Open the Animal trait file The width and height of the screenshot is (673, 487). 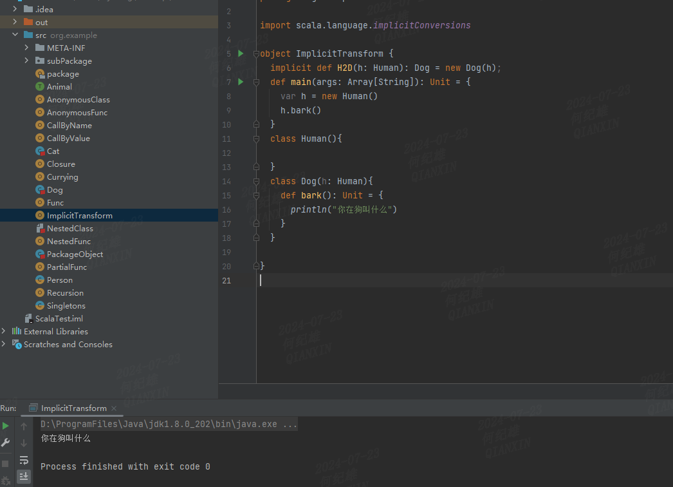coord(59,87)
